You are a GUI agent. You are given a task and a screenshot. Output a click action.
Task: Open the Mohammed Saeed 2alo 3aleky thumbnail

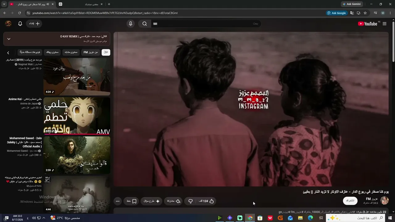pyautogui.click(x=77, y=155)
